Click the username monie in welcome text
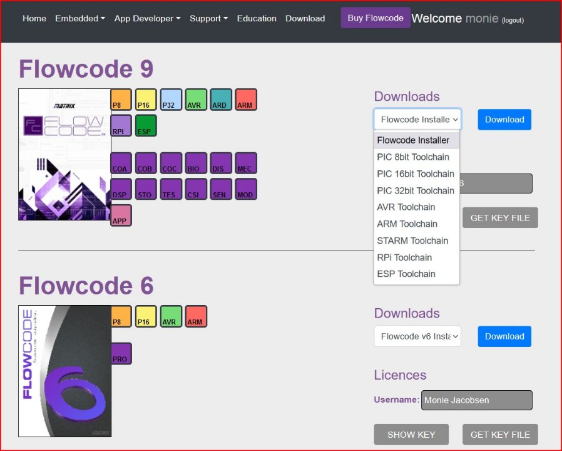This screenshot has height=451, width=562. [482, 18]
